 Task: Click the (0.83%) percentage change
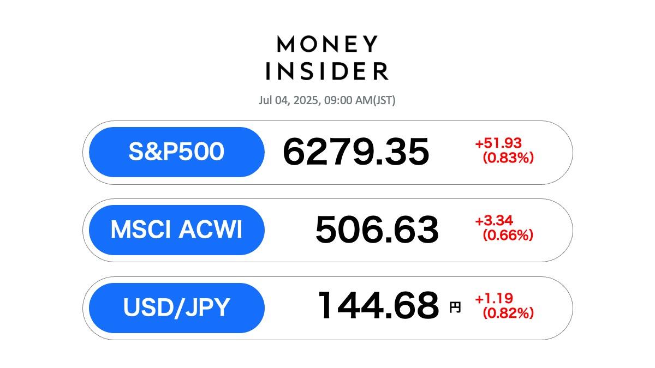[x=508, y=158]
